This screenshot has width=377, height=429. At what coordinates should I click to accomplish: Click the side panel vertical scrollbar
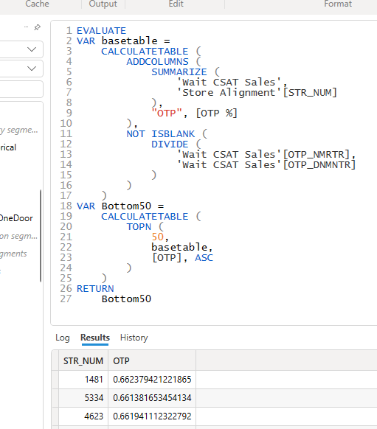[41, 236]
